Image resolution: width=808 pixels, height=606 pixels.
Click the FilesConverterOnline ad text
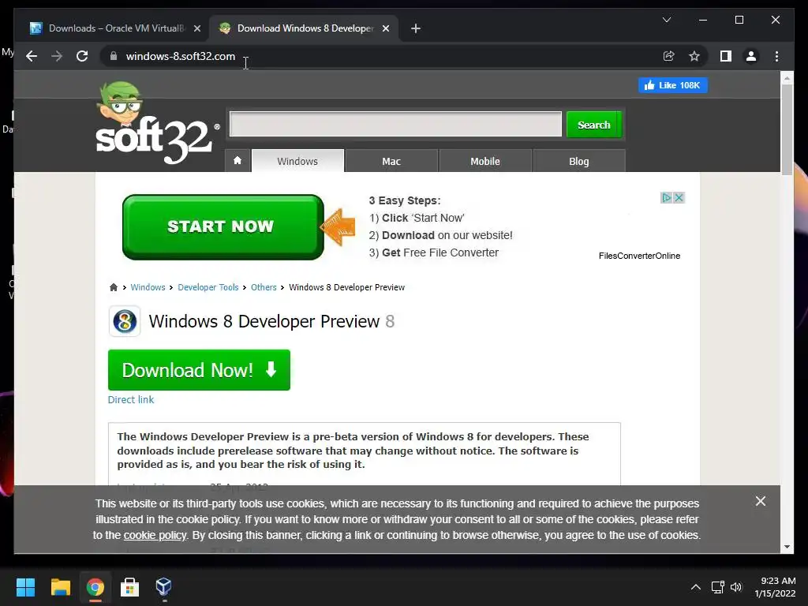[x=639, y=256]
